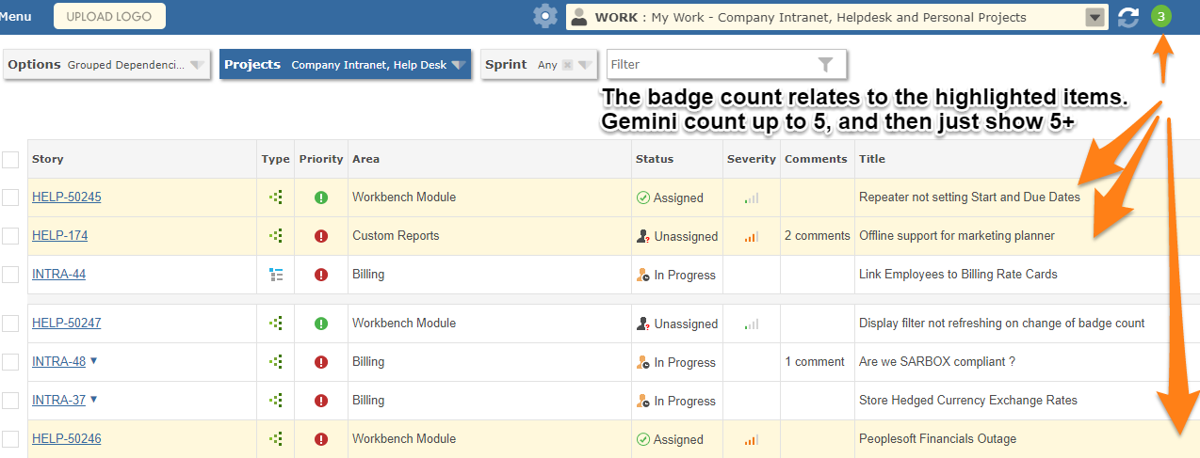Check the box for INTRA-37
This screenshot has width=1200, height=458.
10,401
